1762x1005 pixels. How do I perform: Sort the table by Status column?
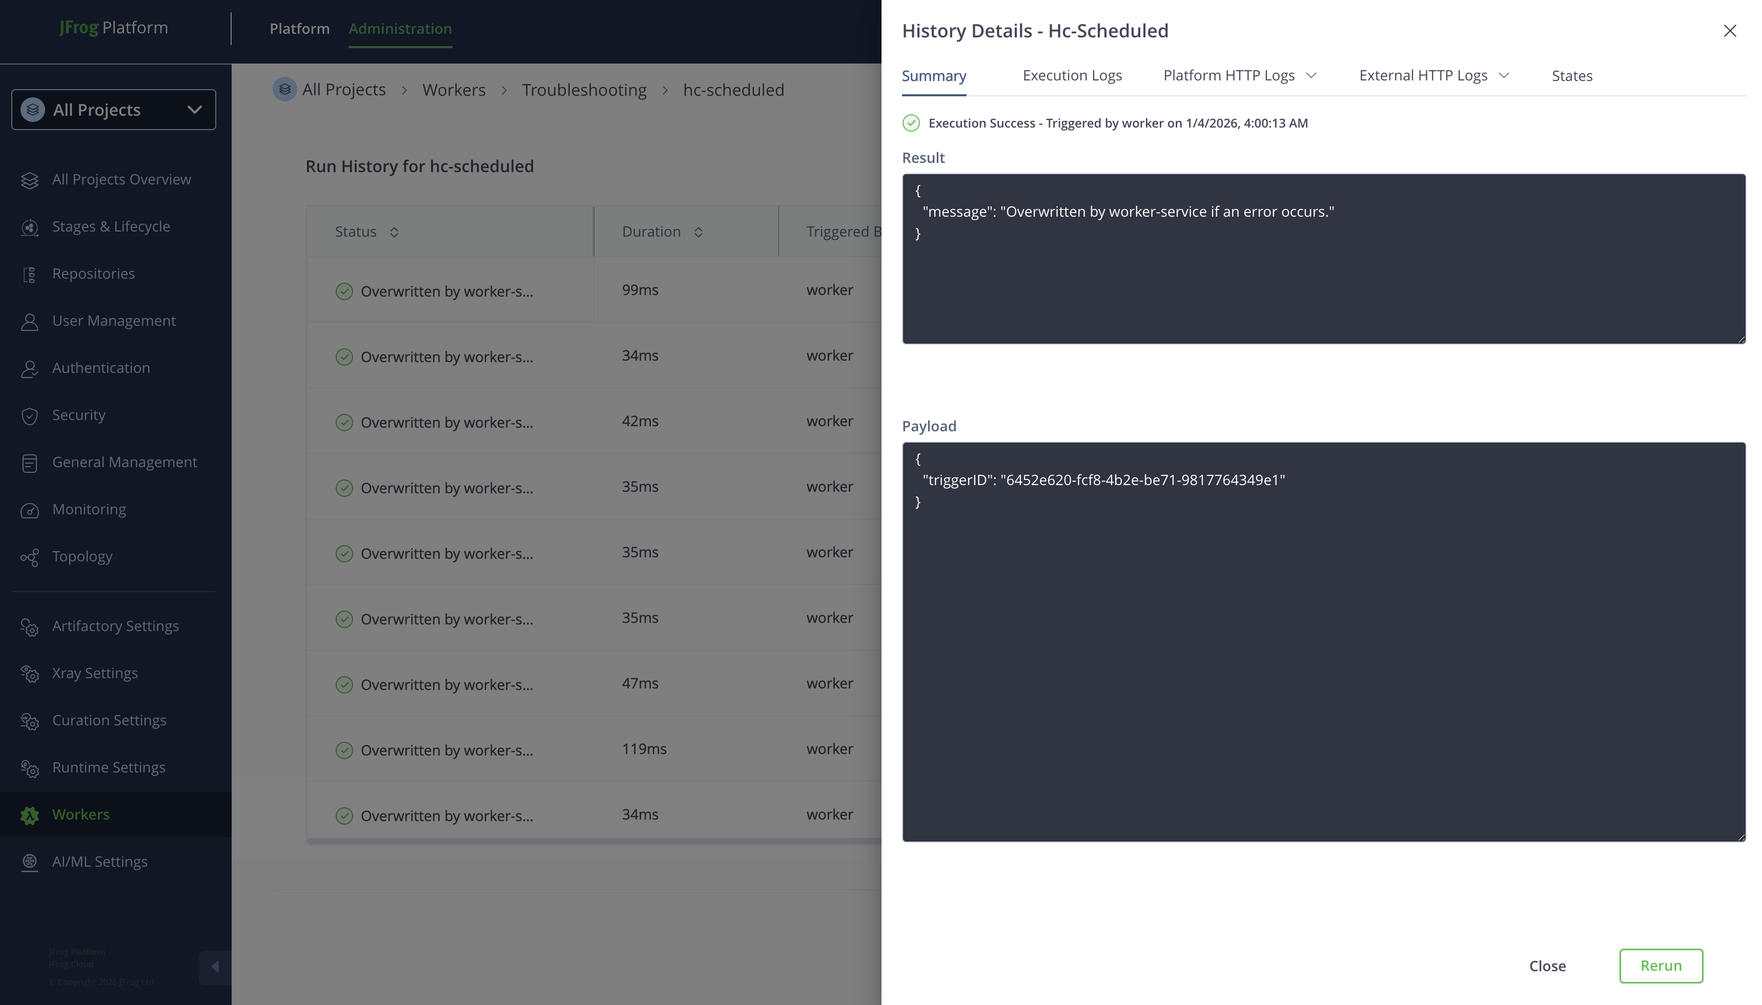click(x=394, y=232)
